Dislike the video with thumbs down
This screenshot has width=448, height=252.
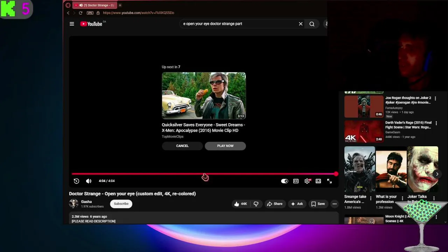click(x=256, y=204)
